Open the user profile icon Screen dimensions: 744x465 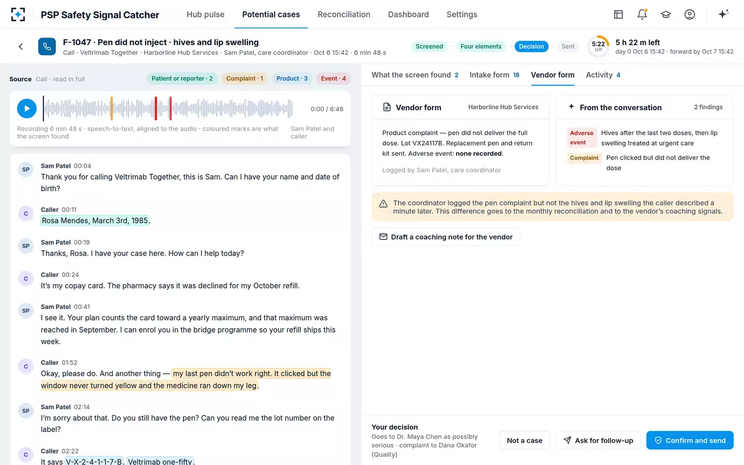pyautogui.click(x=690, y=14)
